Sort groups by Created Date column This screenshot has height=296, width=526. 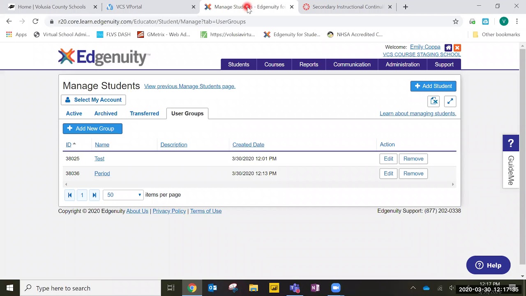[x=248, y=145]
